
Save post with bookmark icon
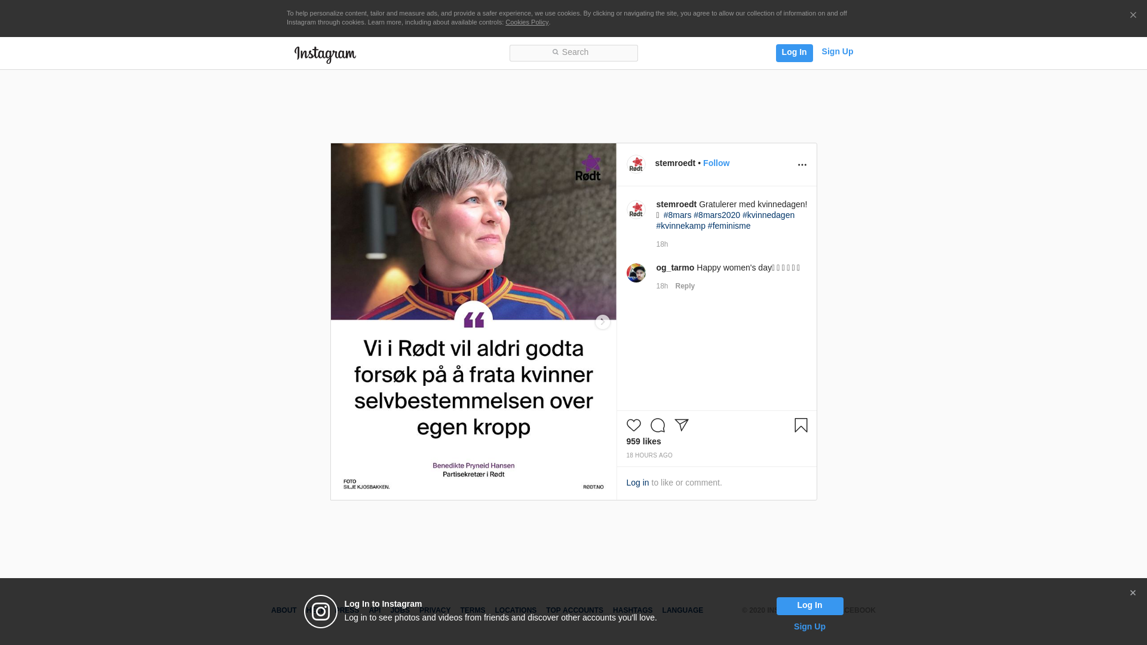(x=801, y=425)
